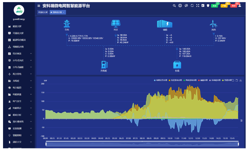
Task: Click the 负载 reading P: 119.09kW
Action: [185, 56]
